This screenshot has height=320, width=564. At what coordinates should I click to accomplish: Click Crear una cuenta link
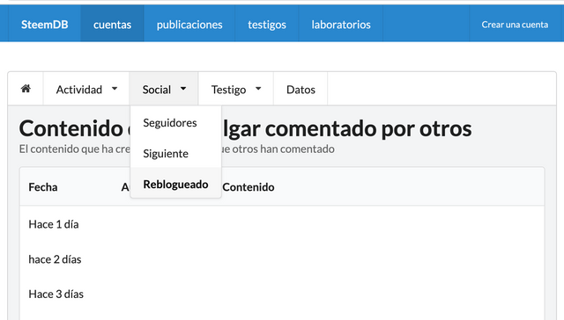[x=515, y=25]
